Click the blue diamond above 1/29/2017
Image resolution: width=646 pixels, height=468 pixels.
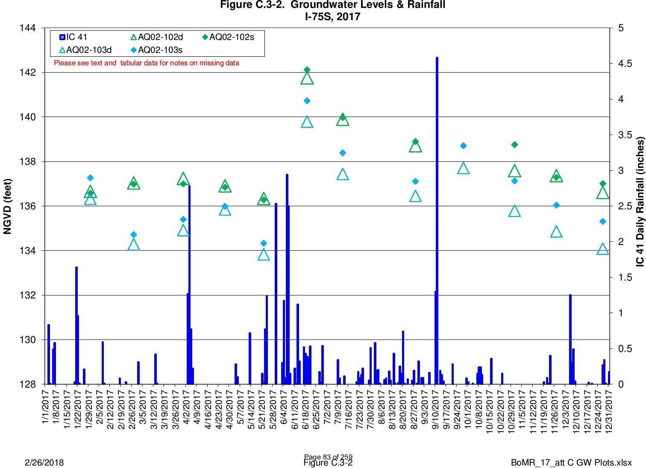click(90, 178)
